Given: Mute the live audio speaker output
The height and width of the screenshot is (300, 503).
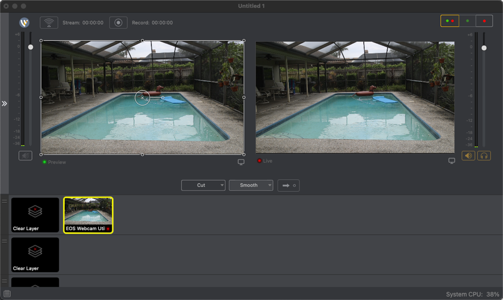Looking at the screenshot, I should tap(468, 156).
